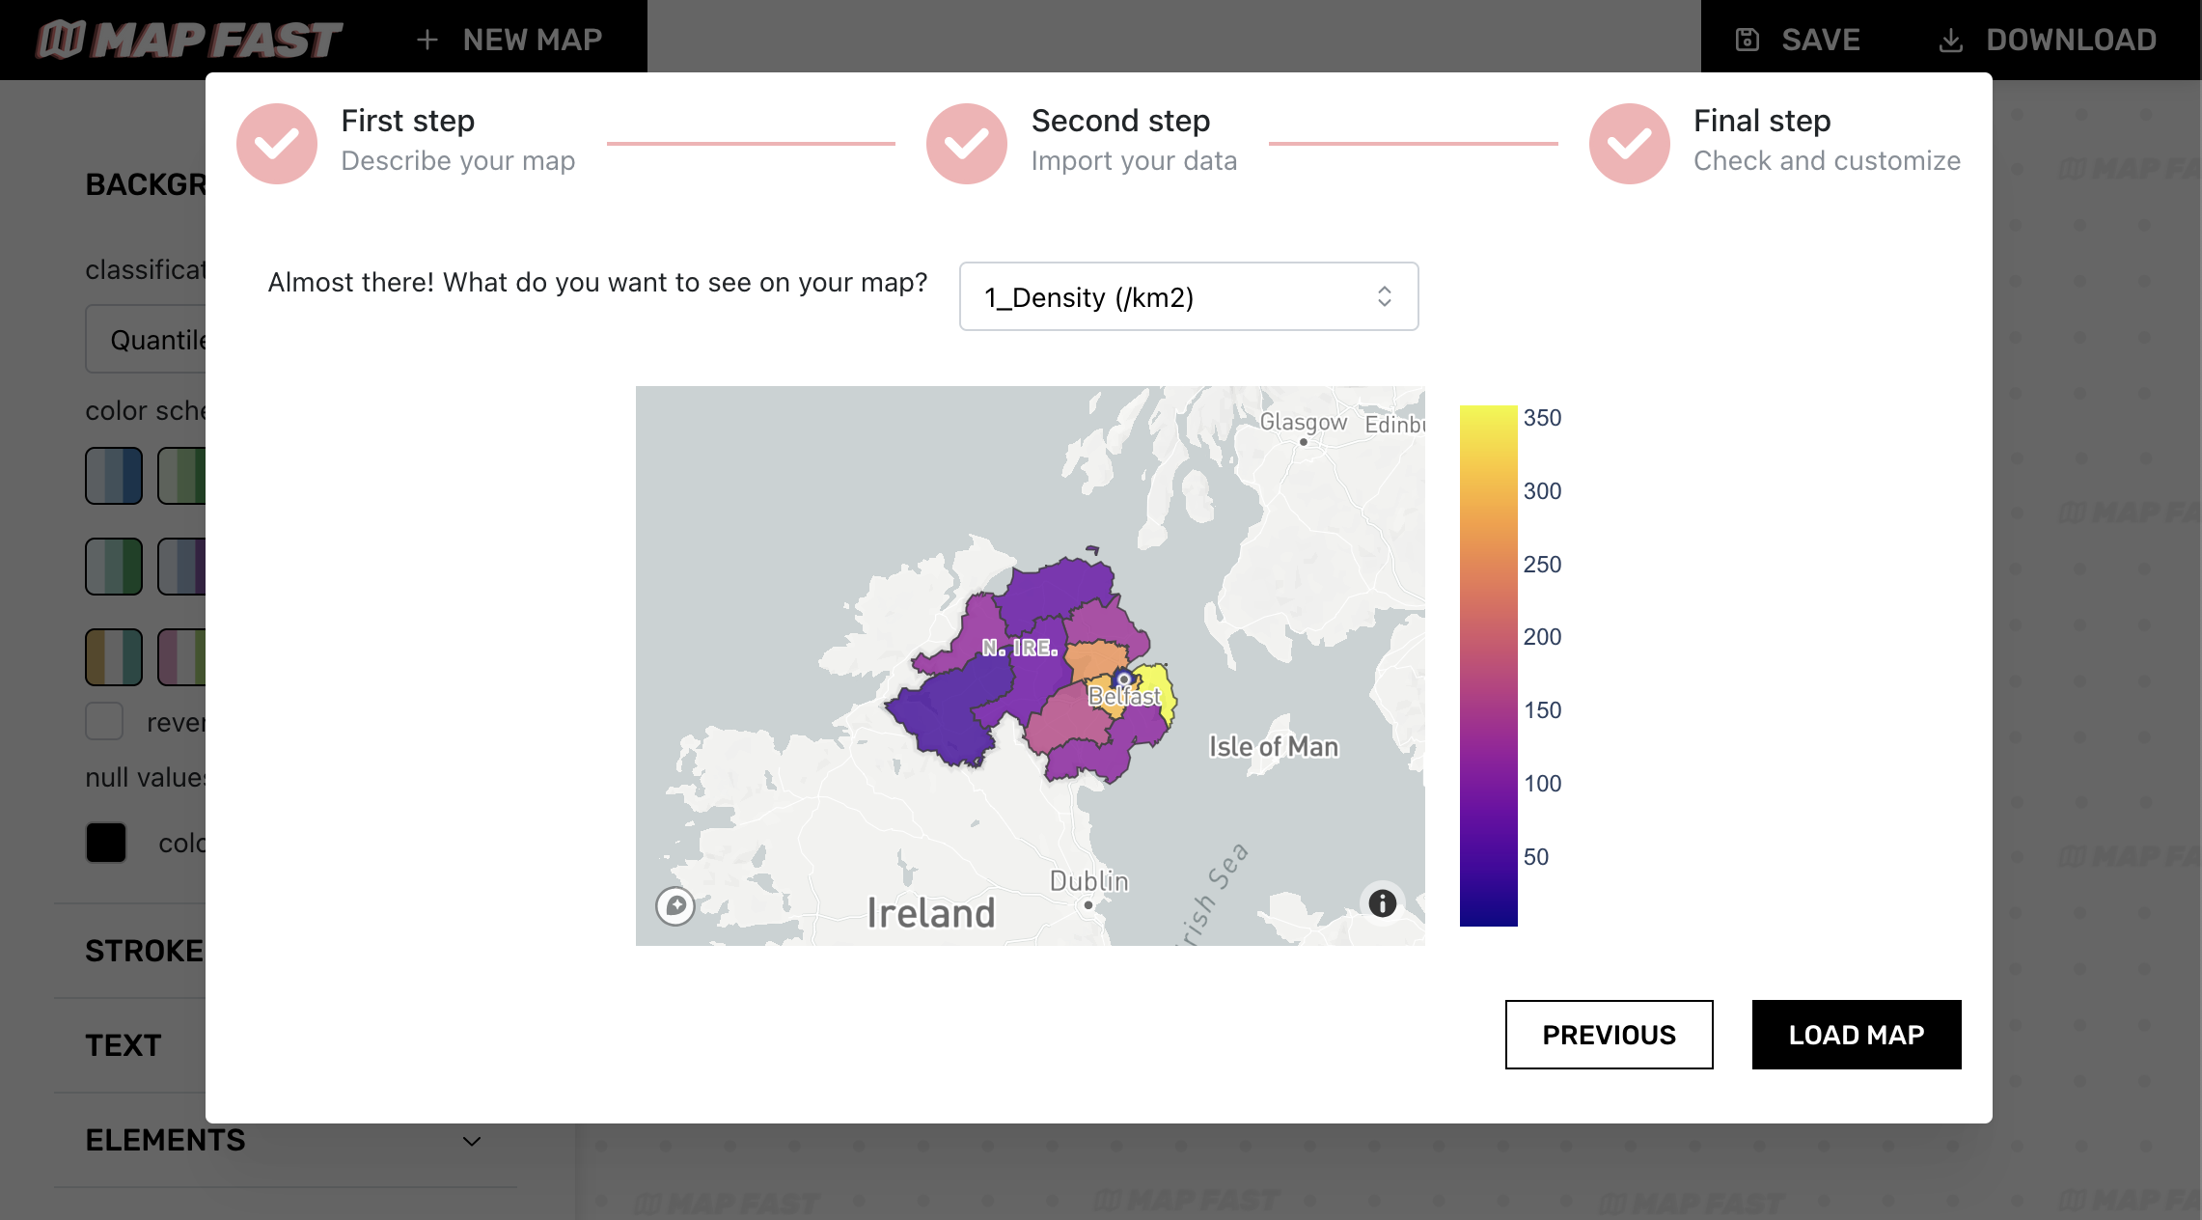The image size is (2202, 1220).
Task: Download the map
Action: 2047,40
